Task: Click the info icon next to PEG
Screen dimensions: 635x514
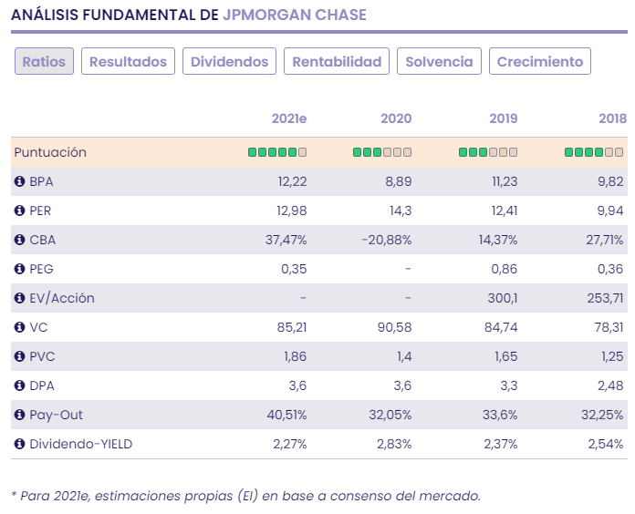Action: pyautogui.click(x=19, y=269)
